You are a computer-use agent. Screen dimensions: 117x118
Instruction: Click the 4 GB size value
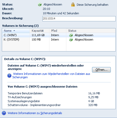[x=91, y=101]
